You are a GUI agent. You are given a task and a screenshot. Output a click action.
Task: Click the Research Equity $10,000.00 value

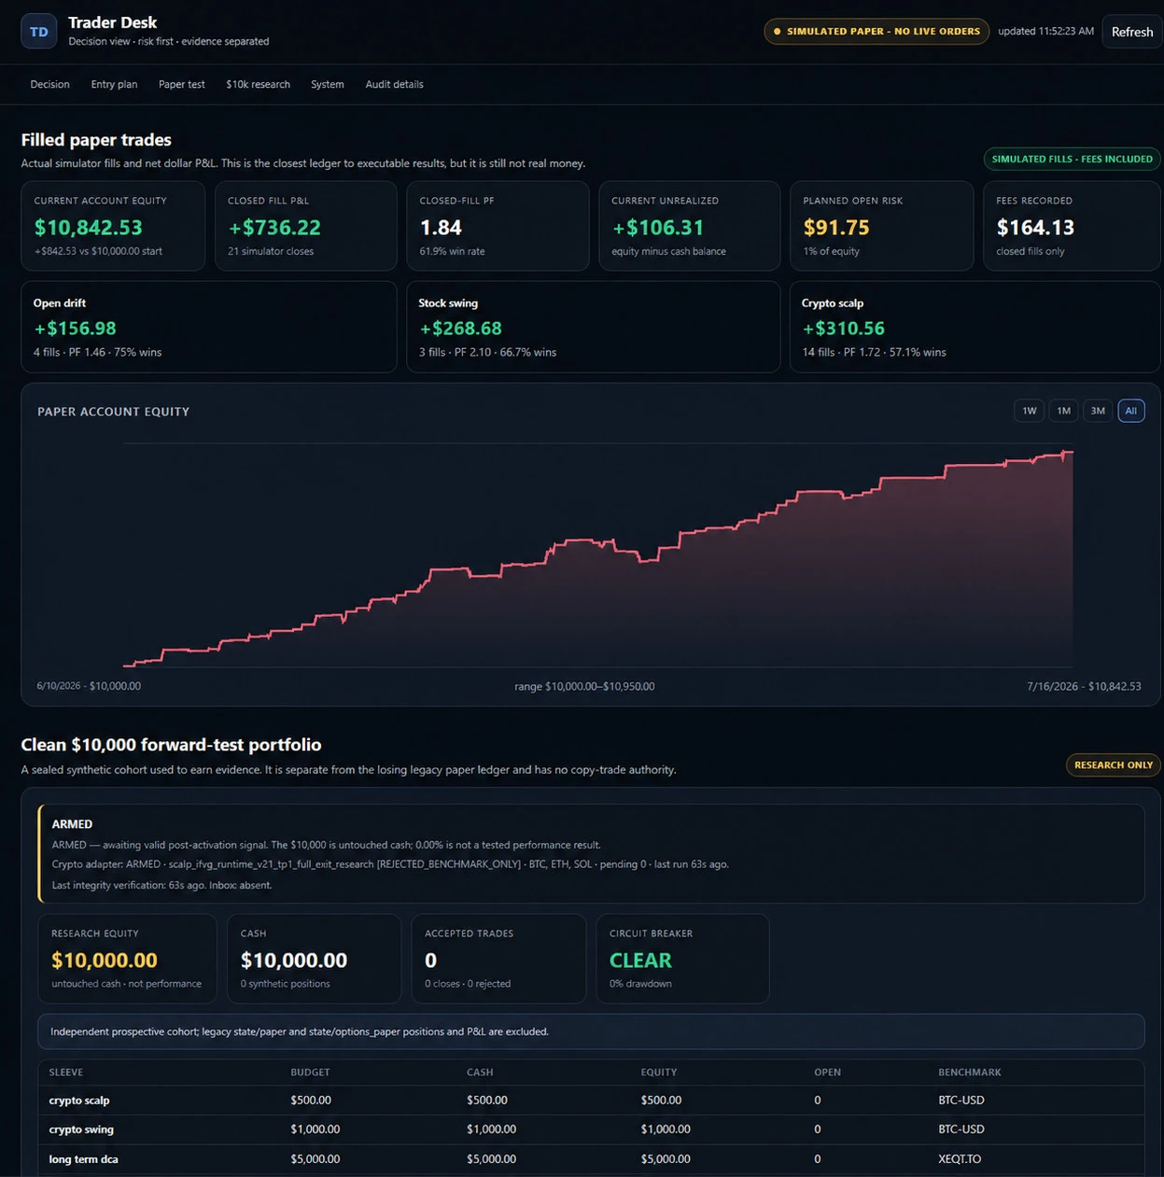(x=105, y=960)
